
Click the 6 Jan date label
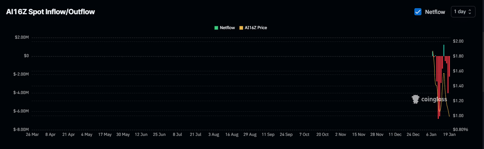431,135
